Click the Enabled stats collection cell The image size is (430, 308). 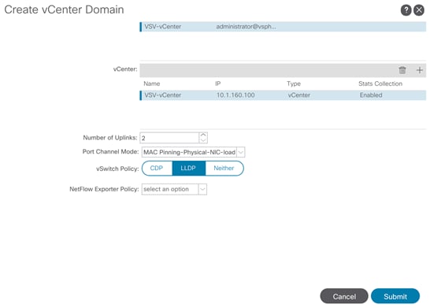pos(371,95)
